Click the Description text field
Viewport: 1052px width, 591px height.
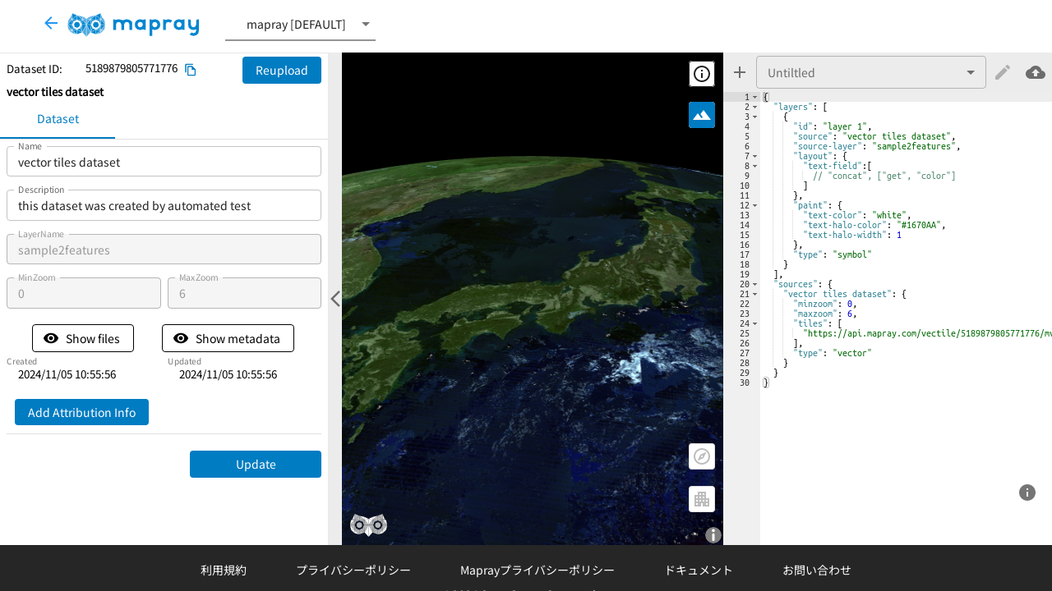[164, 206]
